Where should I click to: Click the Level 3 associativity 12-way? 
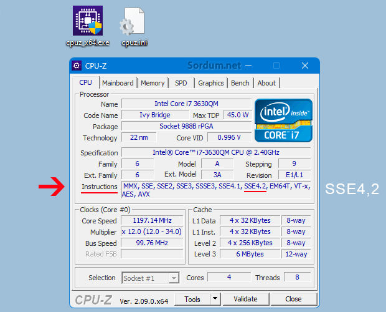pyautogui.click(x=296, y=254)
